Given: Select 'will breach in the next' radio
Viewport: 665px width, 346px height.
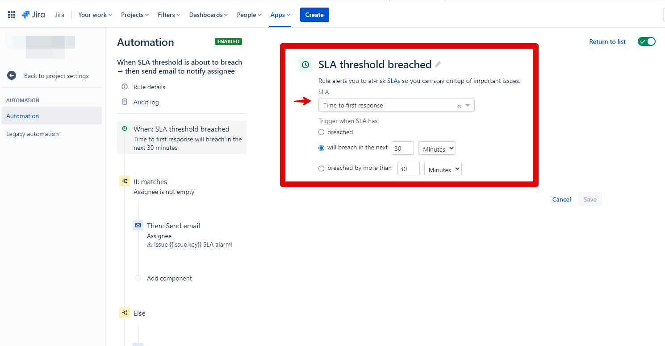Looking at the screenshot, I should pyautogui.click(x=321, y=148).
